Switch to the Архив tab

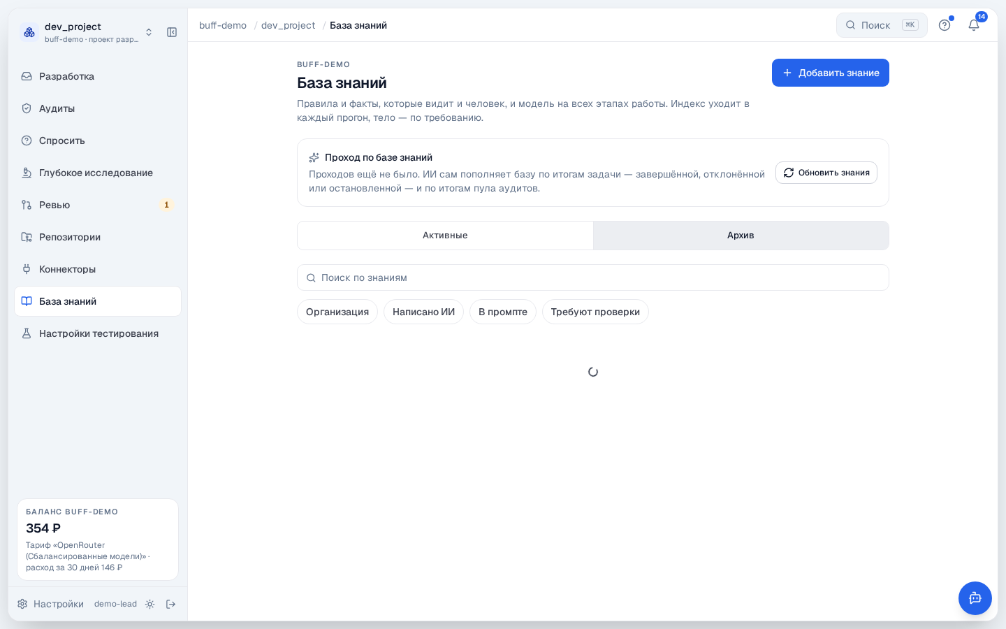point(741,236)
